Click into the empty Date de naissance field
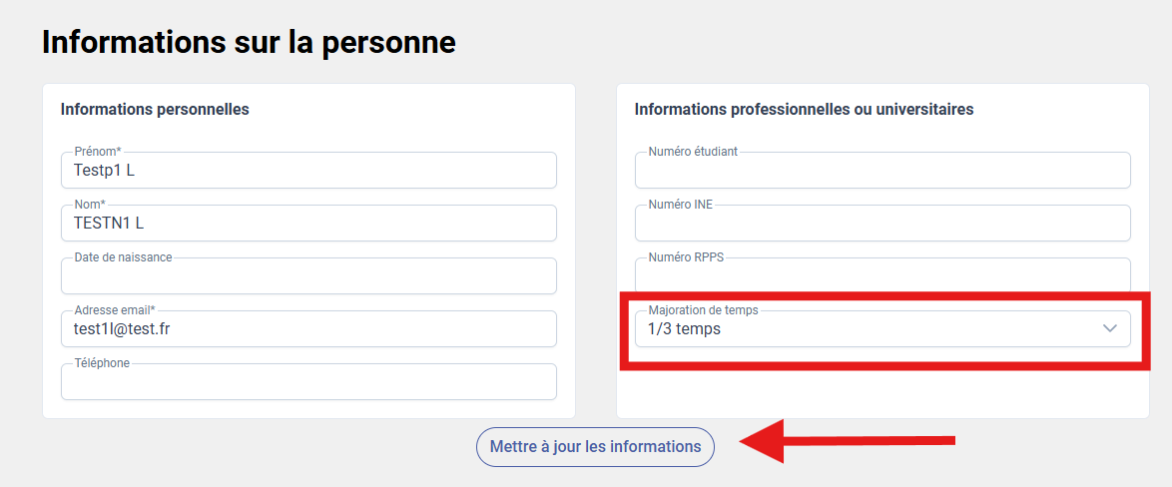 pyautogui.click(x=308, y=277)
